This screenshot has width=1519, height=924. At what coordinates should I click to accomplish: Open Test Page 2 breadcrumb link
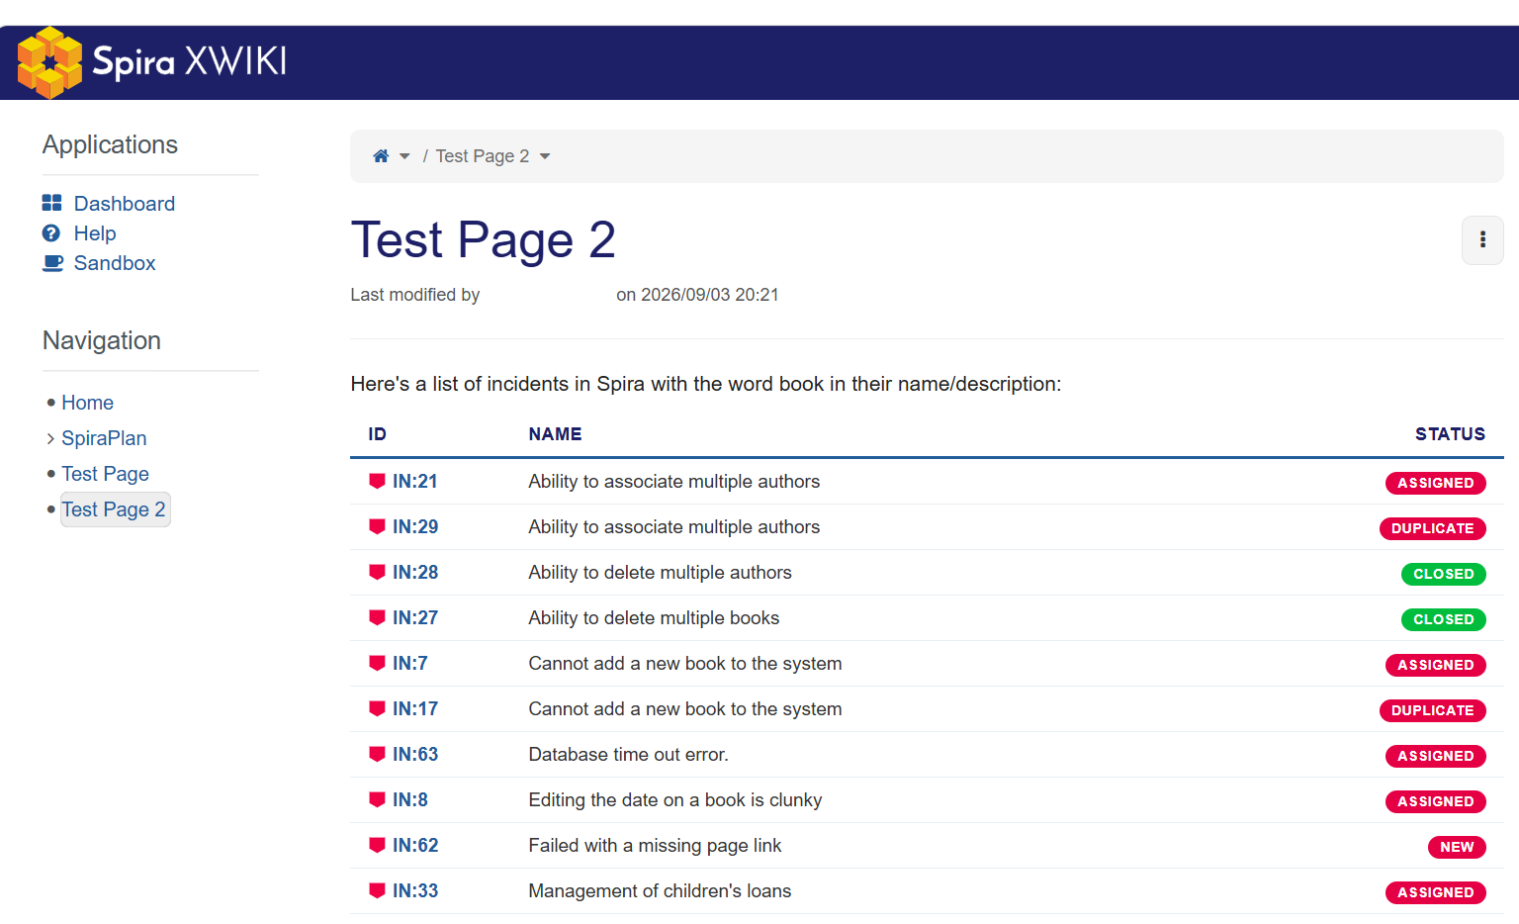click(x=483, y=156)
